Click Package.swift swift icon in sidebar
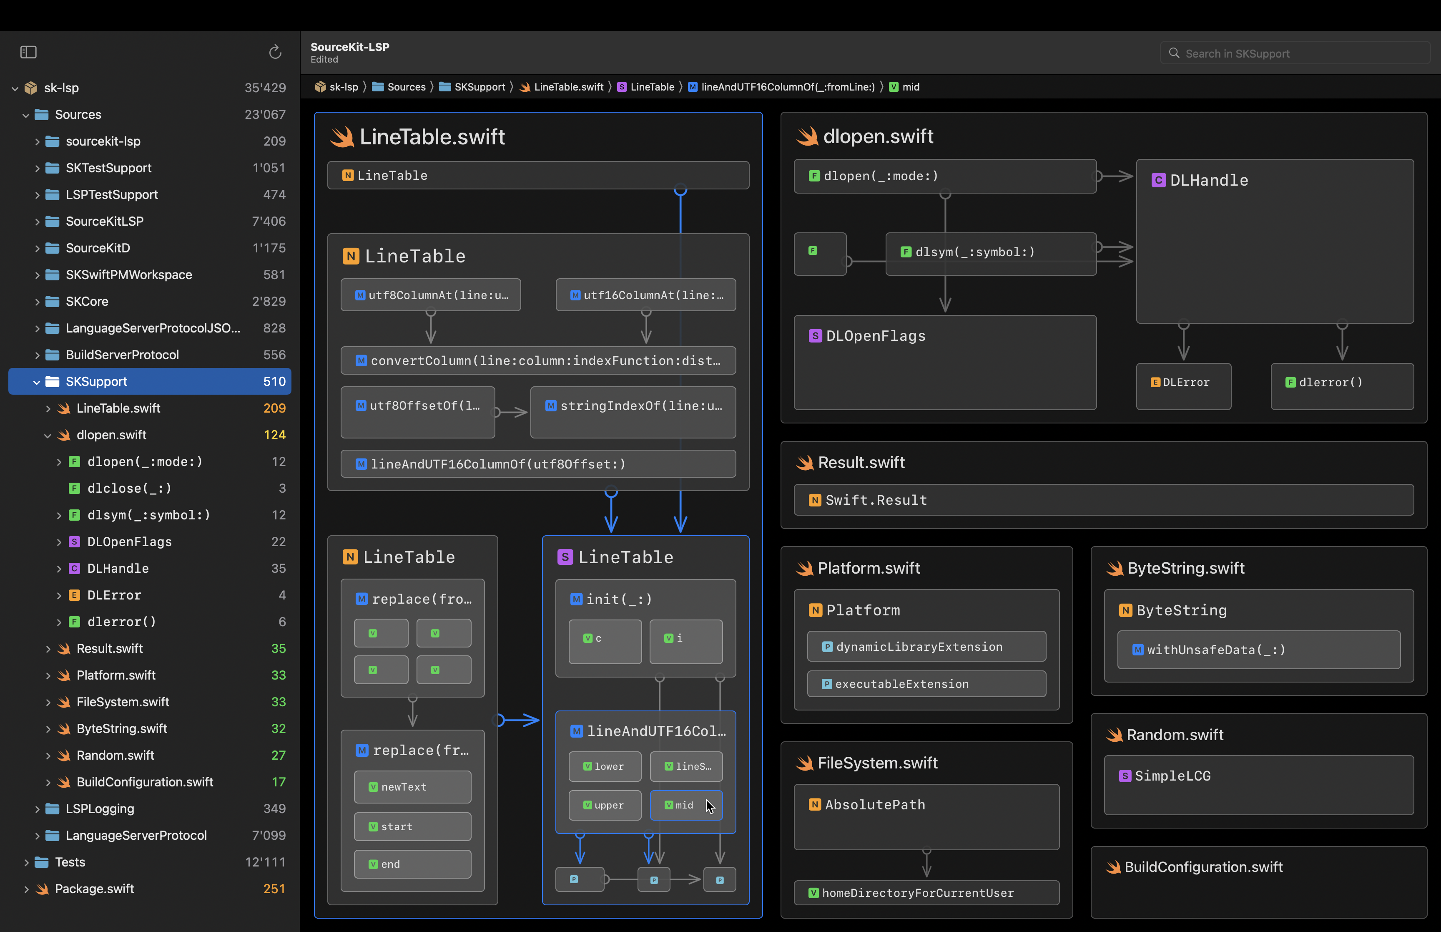 coord(42,889)
